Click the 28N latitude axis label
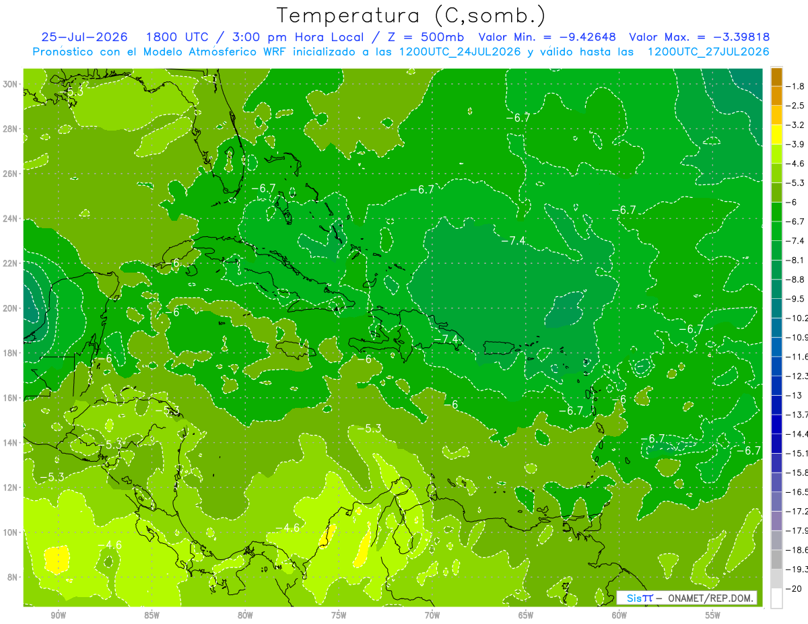This screenshot has height=624, width=808. (x=11, y=129)
